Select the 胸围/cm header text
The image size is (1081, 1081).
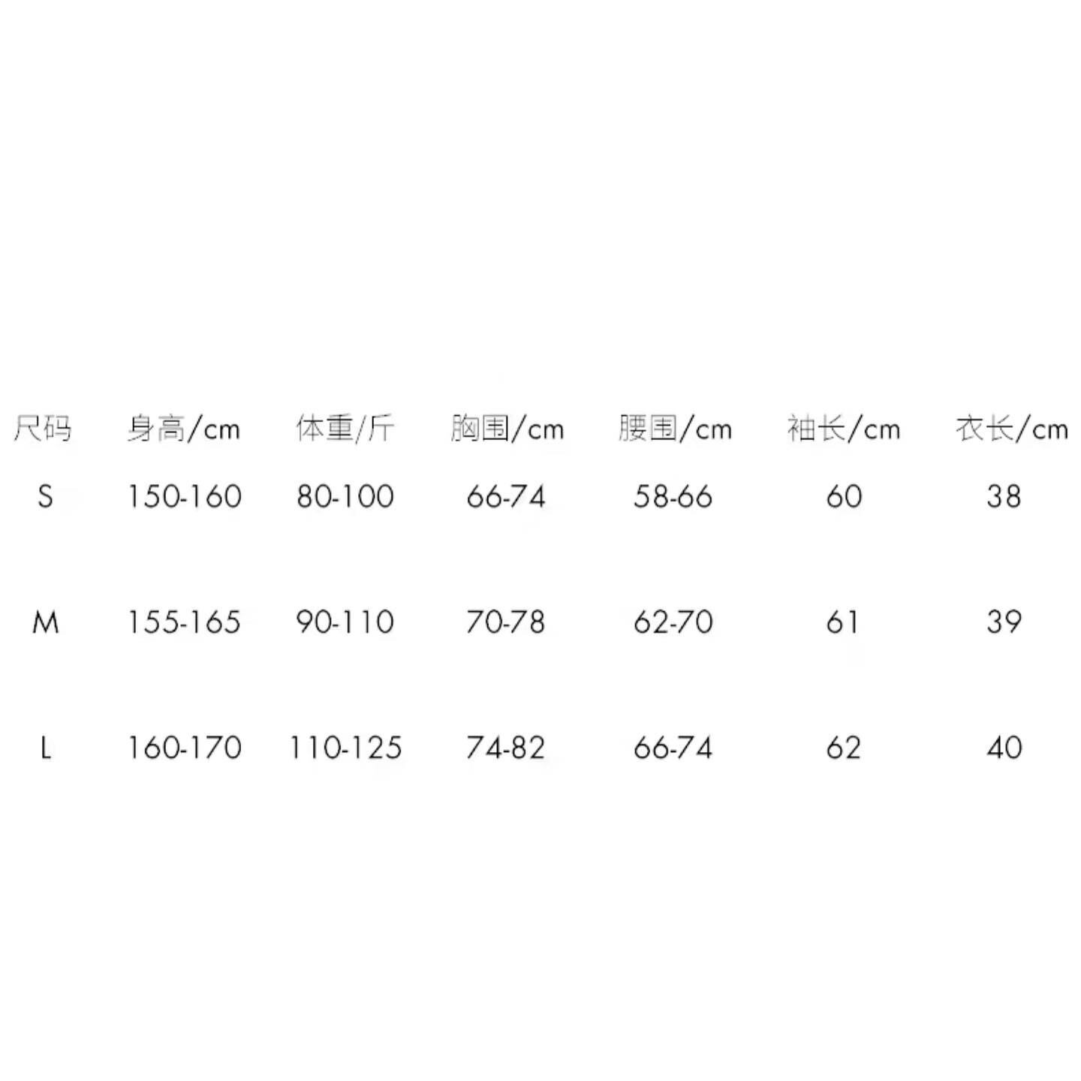pos(507,429)
